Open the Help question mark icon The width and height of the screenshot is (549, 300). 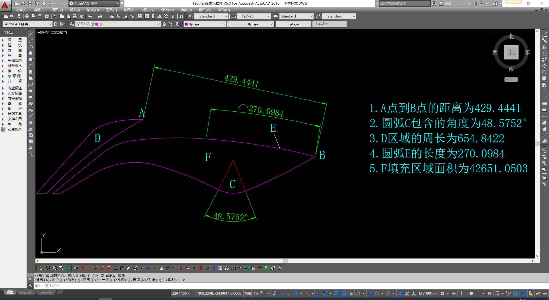[x=181, y=16]
